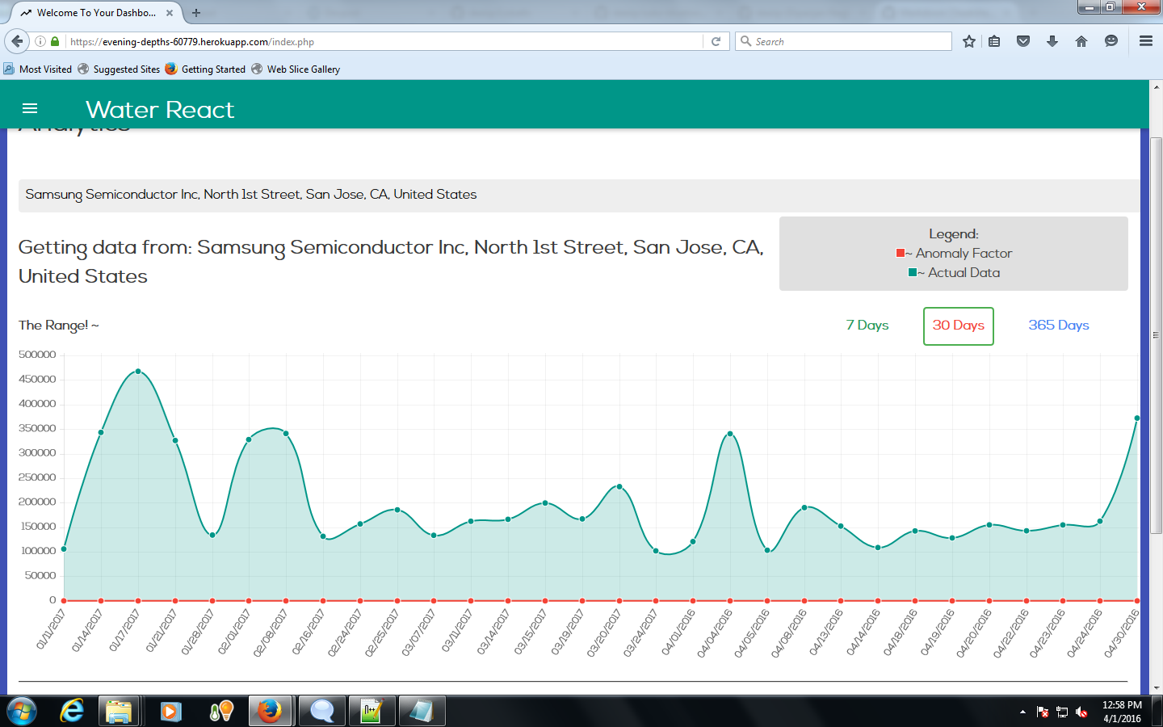Switch range to 365 Days
This screenshot has width=1163, height=727.
1059,326
